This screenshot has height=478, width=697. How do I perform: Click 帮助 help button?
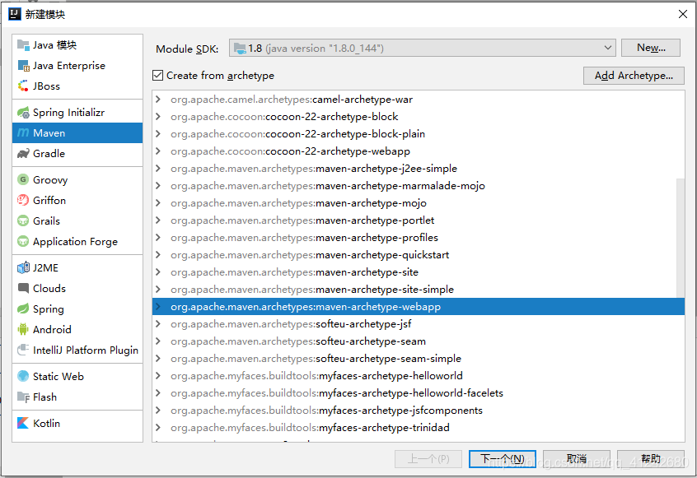[x=650, y=459]
